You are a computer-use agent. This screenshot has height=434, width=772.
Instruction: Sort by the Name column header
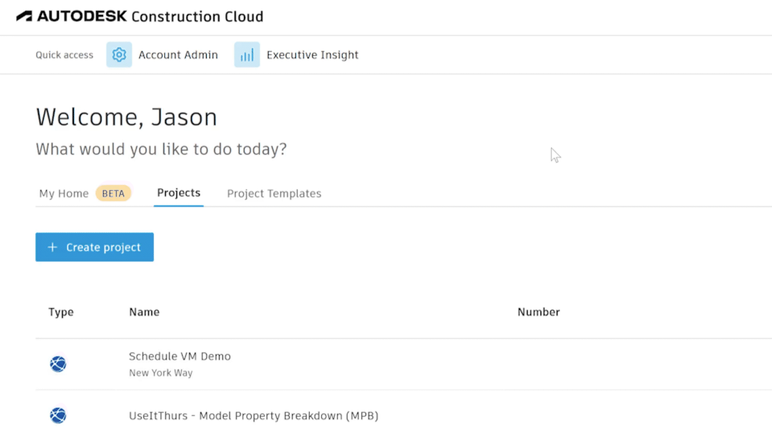(144, 312)
